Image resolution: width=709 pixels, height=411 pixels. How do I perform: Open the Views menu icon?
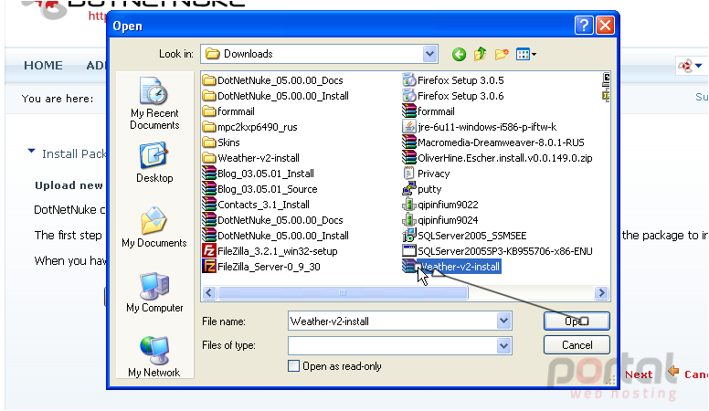coord(526,54)
